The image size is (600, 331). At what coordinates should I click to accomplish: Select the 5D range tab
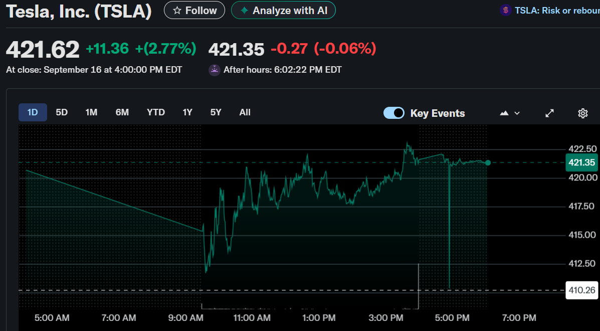(62, 112)
